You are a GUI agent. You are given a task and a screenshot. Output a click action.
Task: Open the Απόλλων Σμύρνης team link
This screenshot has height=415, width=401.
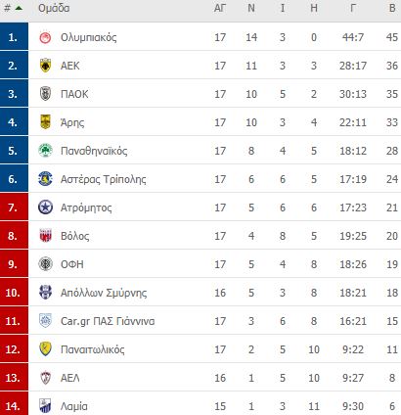point(104,293)
